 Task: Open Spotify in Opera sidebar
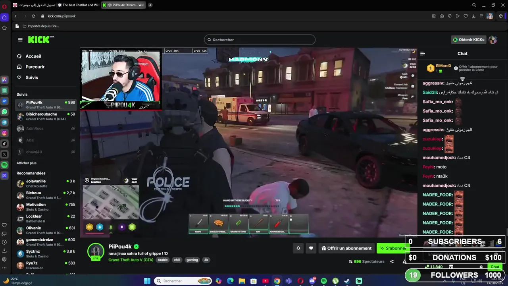[4, 164]
